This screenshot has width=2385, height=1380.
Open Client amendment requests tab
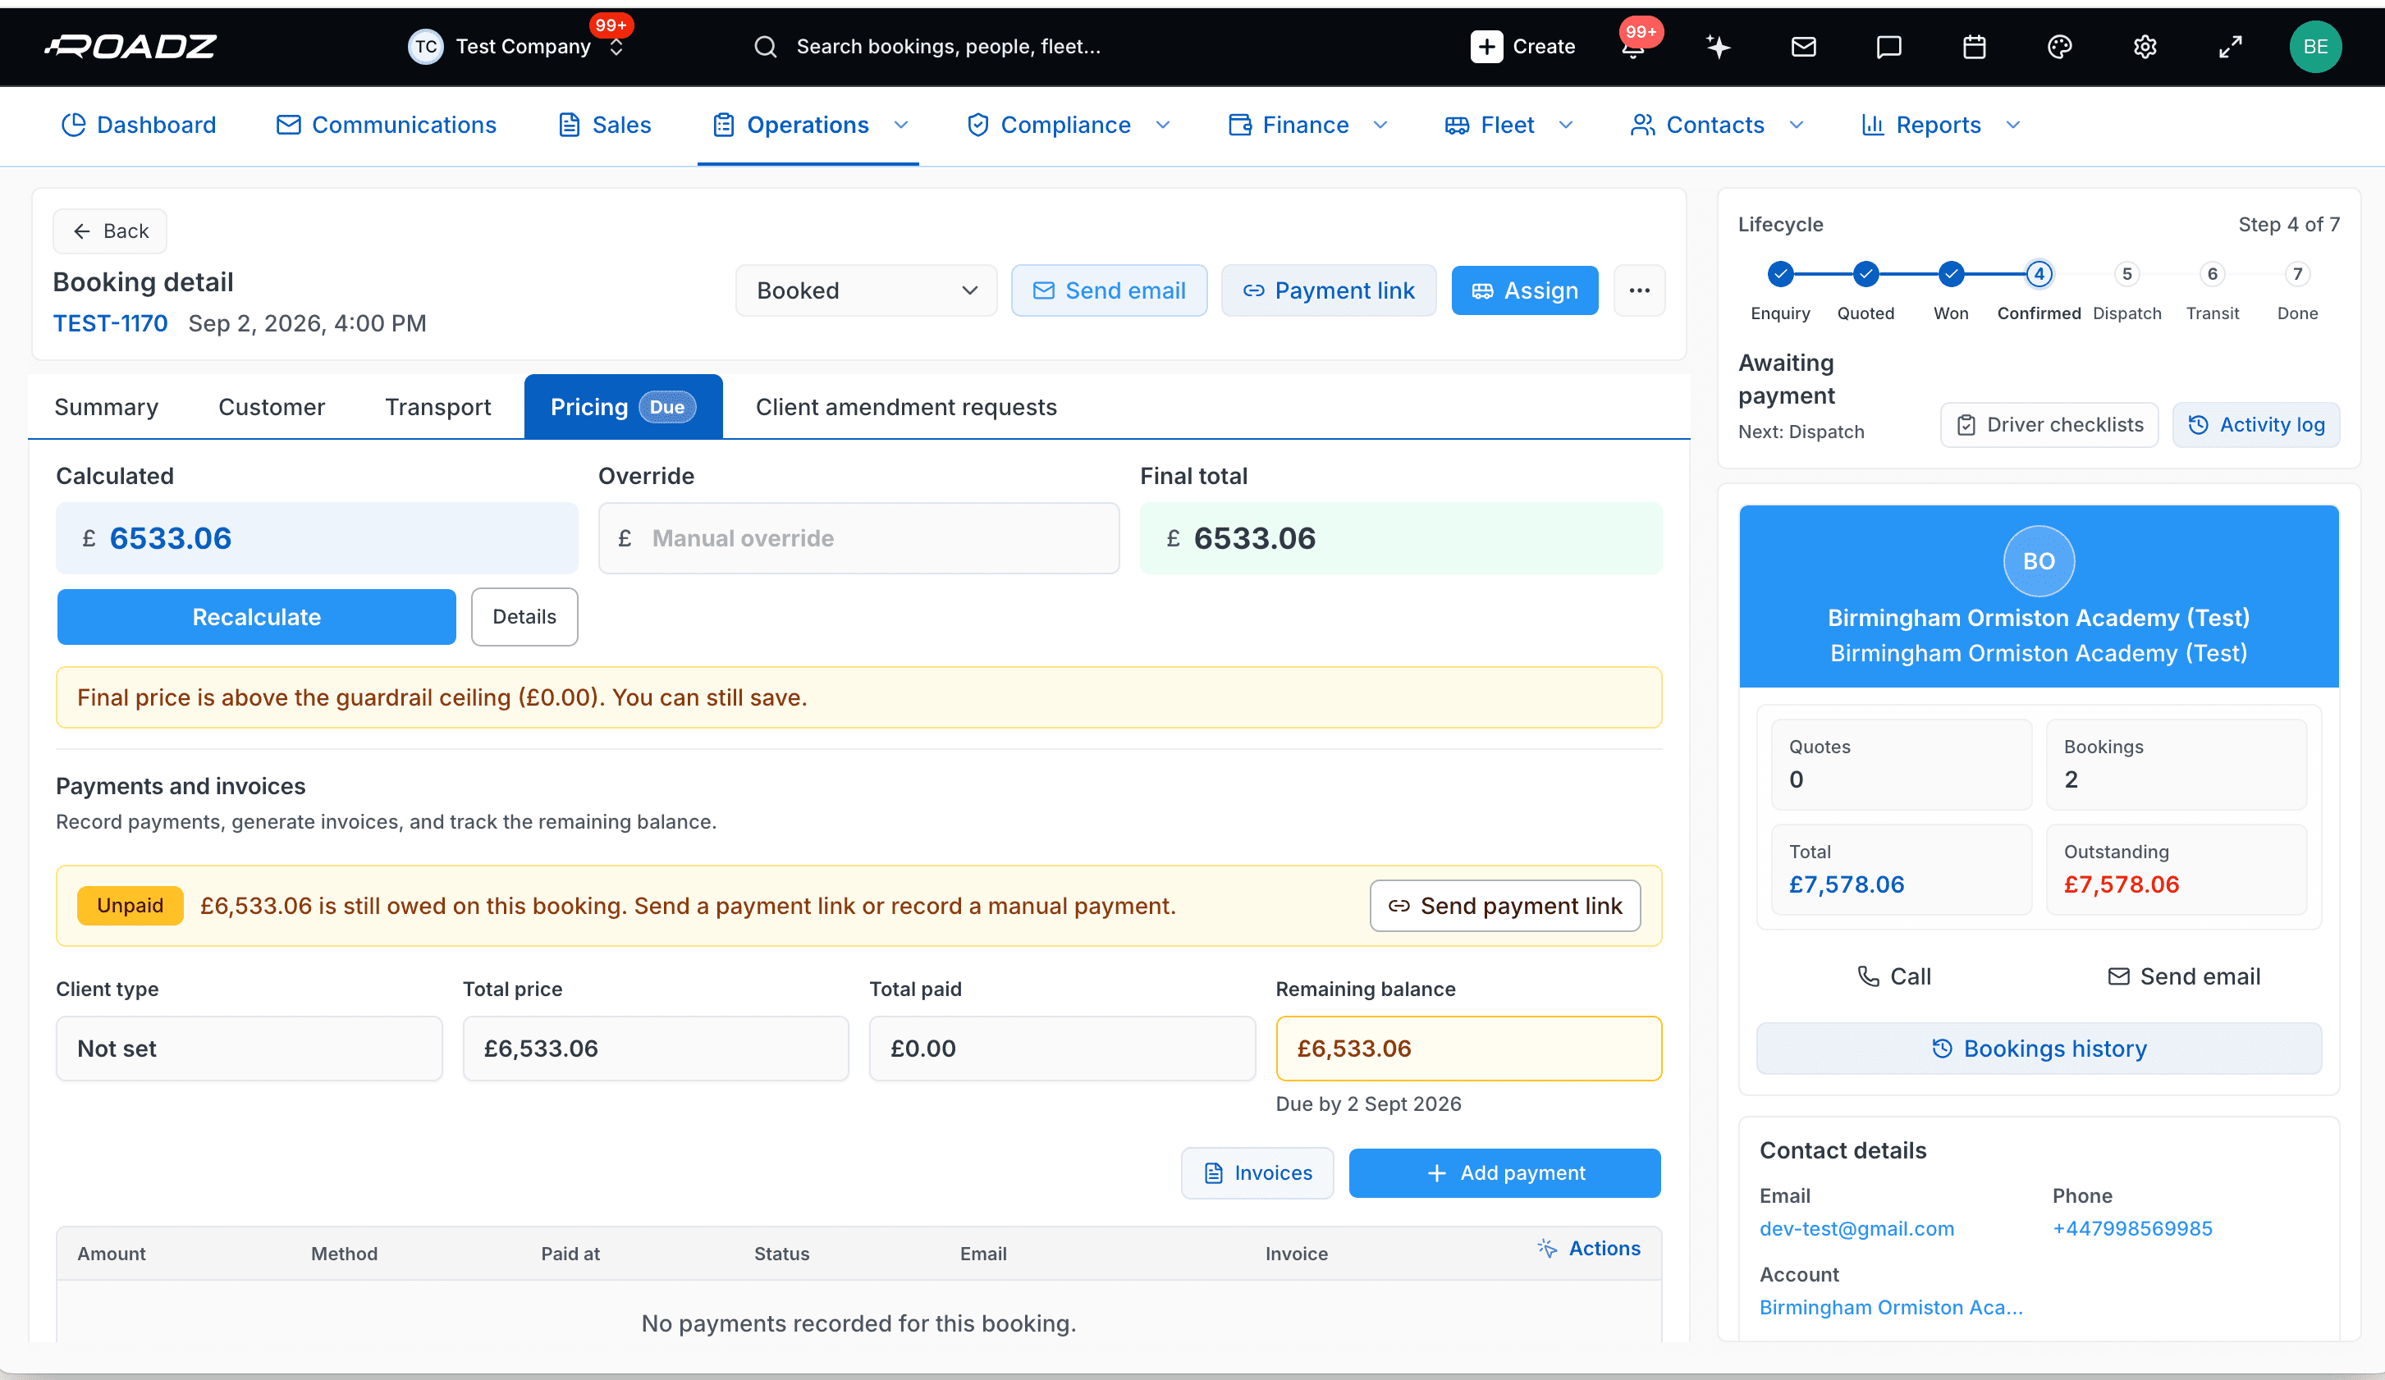[906, 407]
